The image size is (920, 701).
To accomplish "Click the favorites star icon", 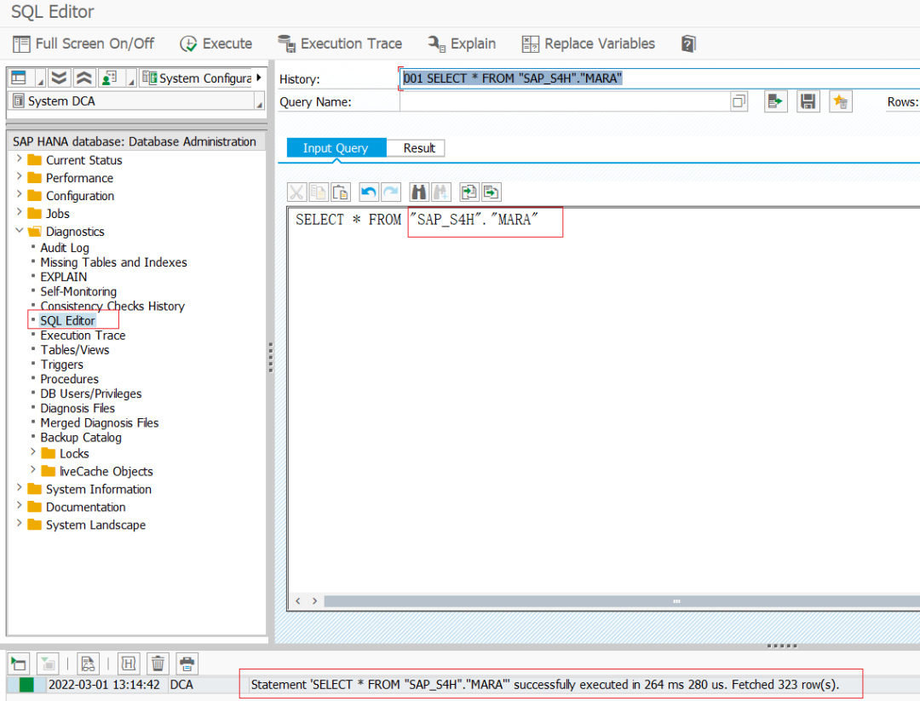I will click(x=840, y=101).
